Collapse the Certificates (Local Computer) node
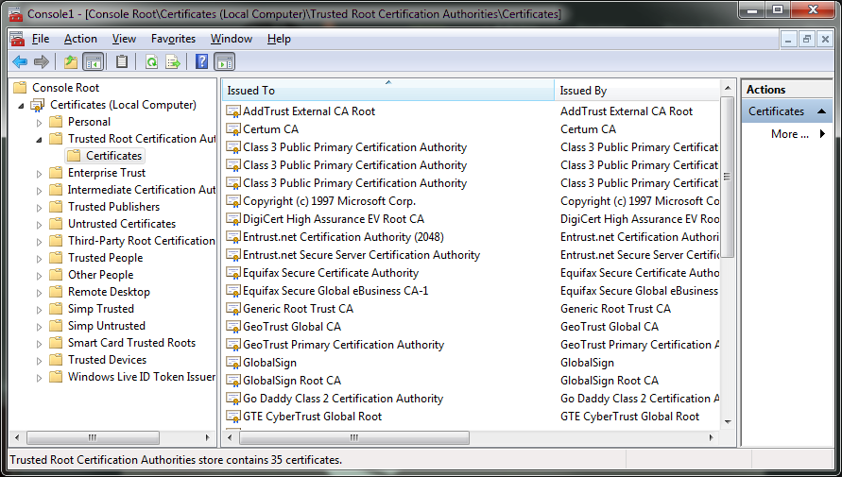The image size is (842, 477). tap(22, 106)
